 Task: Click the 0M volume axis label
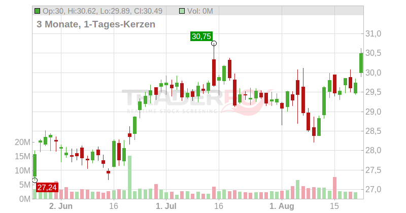(x=24, y=199)
